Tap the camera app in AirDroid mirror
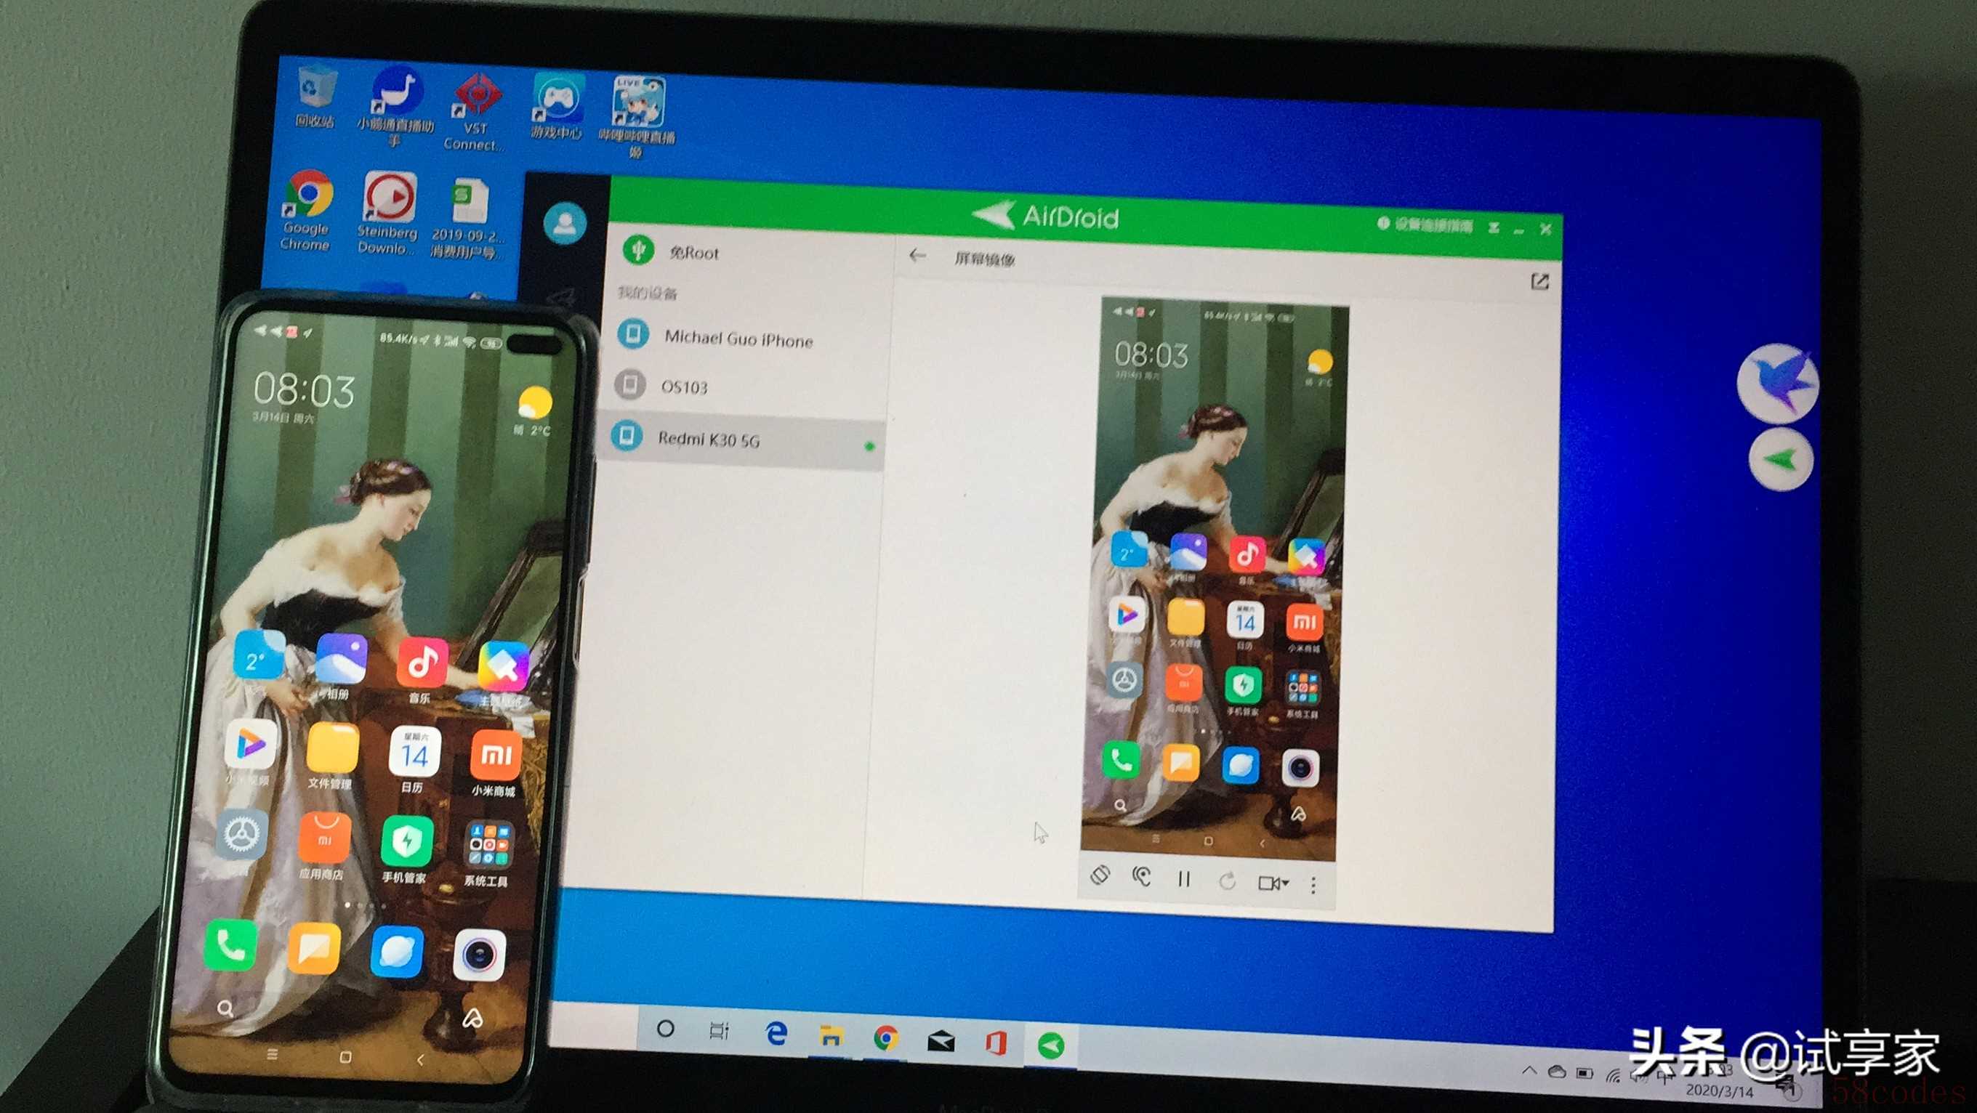 pyautogui.click(x=1300, y=769)
